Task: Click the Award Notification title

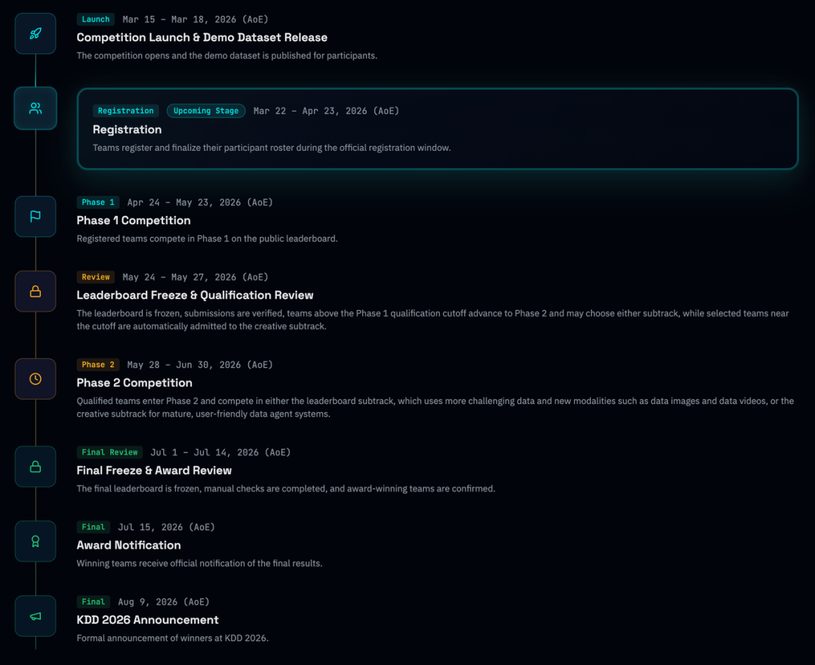Action: [x=128, y=545]
